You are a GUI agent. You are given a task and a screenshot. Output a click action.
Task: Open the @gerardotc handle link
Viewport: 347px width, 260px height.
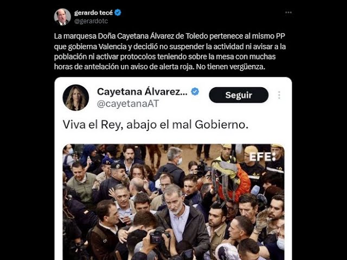pos(91,21)
